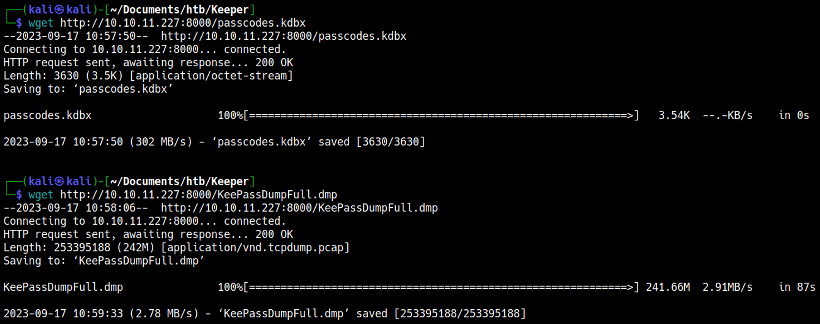Click the first prompt's ~/Documents/htb/Keeper path
The width and height of the screenshot is (820, 324).
[180, 10]
